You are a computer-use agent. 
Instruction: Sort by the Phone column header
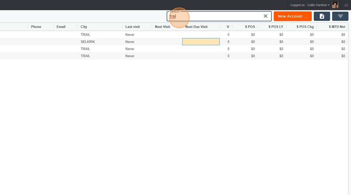[36, 27]
